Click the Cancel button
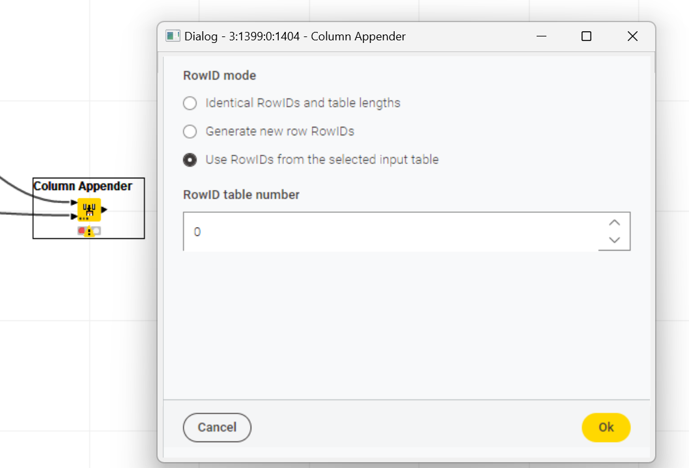Image resolution: width=689 pixels, height=468 pixels. click(217, 427)
